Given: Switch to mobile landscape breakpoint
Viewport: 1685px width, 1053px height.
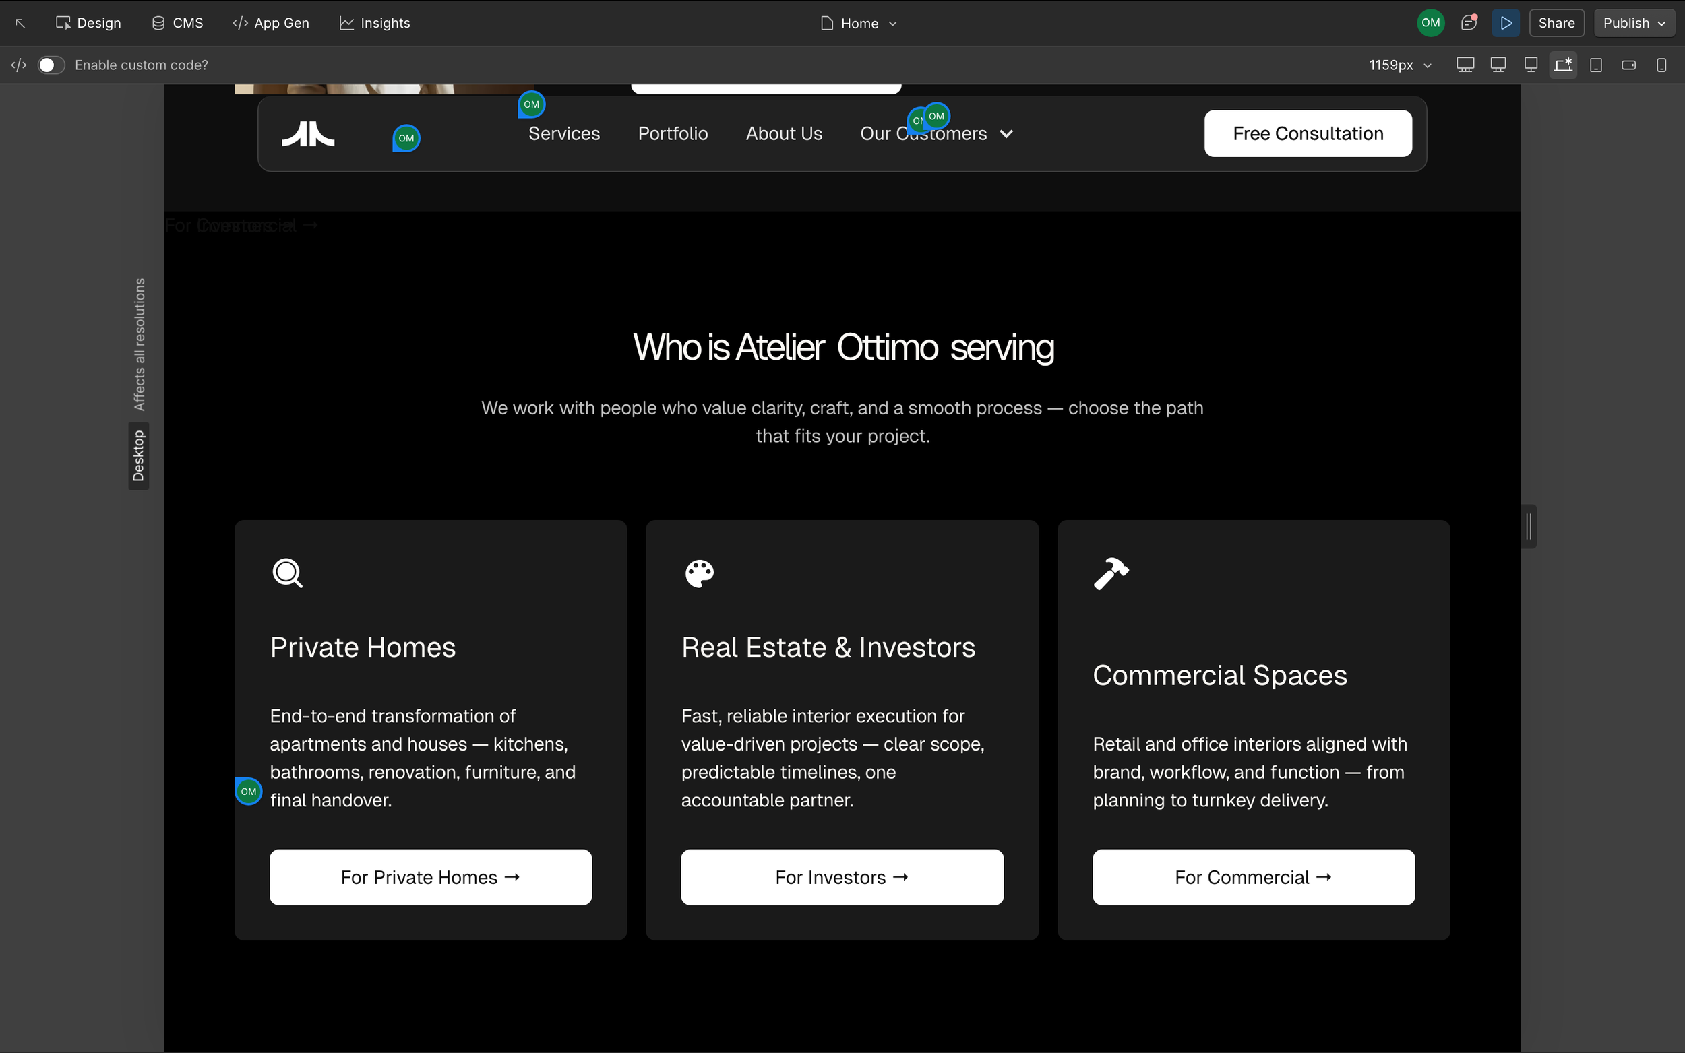Looking at the screenshot, I should pos(1628,65).
